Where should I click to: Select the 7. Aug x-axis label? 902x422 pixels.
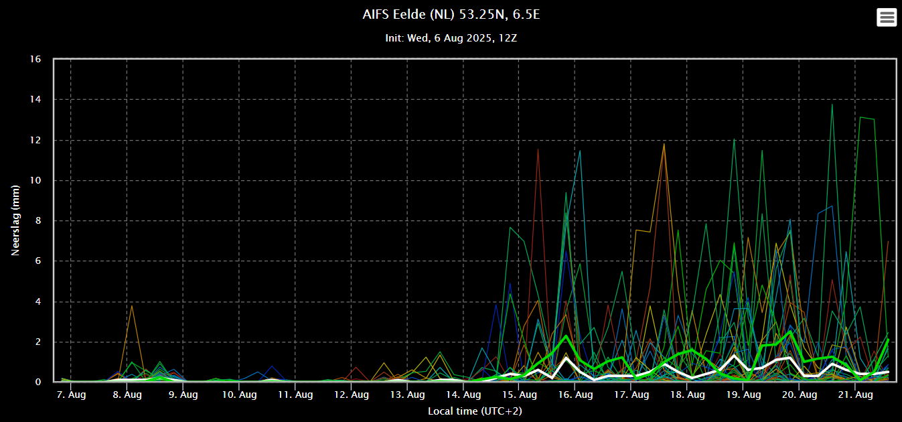pos(70,395)
